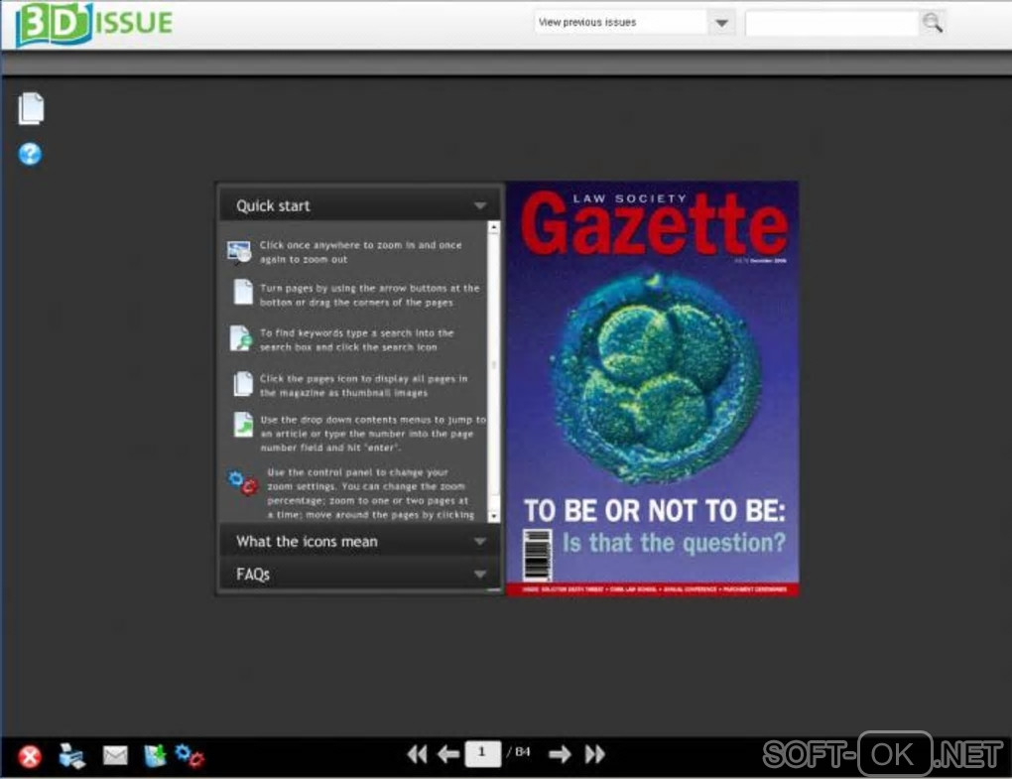Open the pages thumbnail view icon
Image resolution: width=1012 pixels, height=779 pixels.
(x=32, y=109)
